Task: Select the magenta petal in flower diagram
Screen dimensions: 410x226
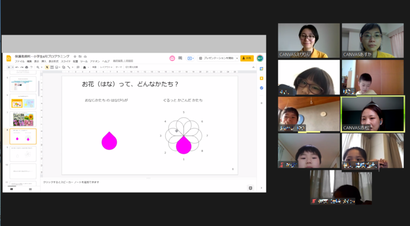Action: pos(183,145)
